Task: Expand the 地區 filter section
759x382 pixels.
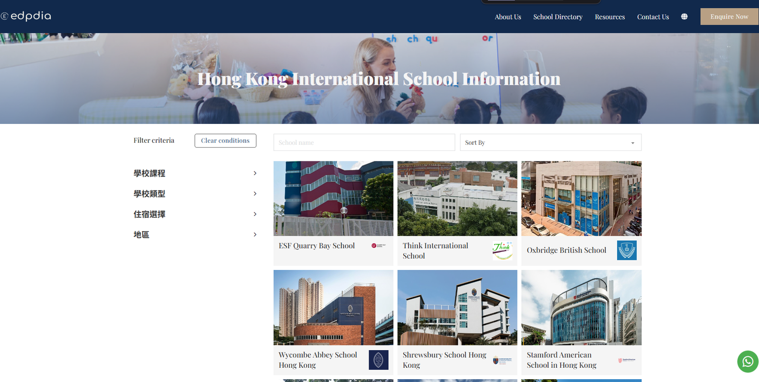Action: click(x=195, y=234)
